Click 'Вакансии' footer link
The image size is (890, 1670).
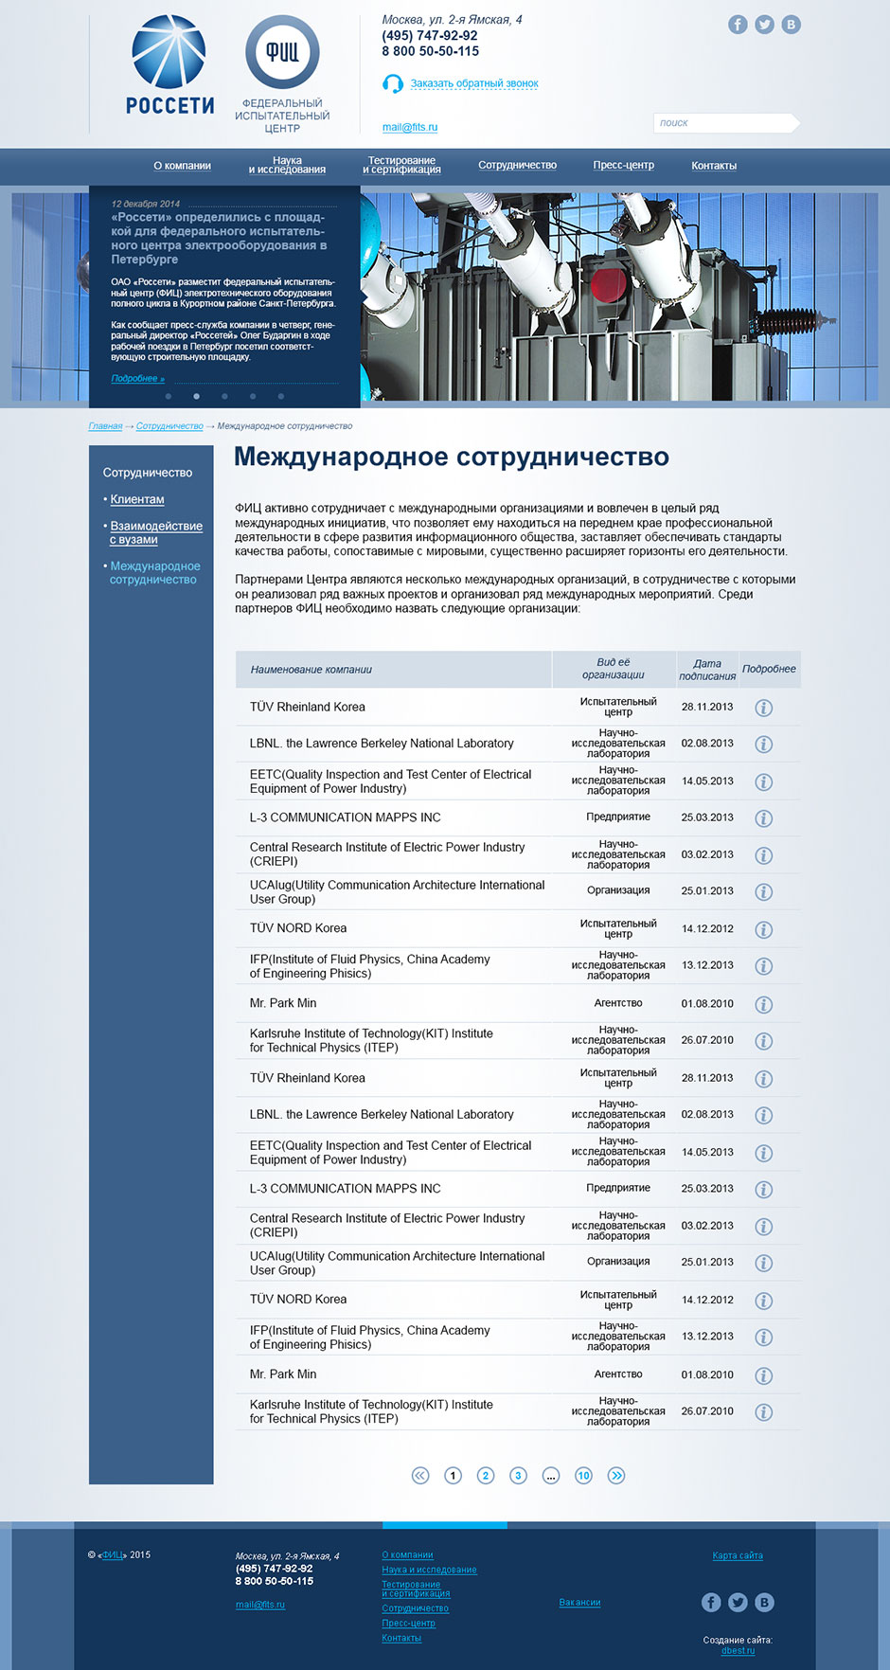pyautogui.click(x=579, y=1603)
